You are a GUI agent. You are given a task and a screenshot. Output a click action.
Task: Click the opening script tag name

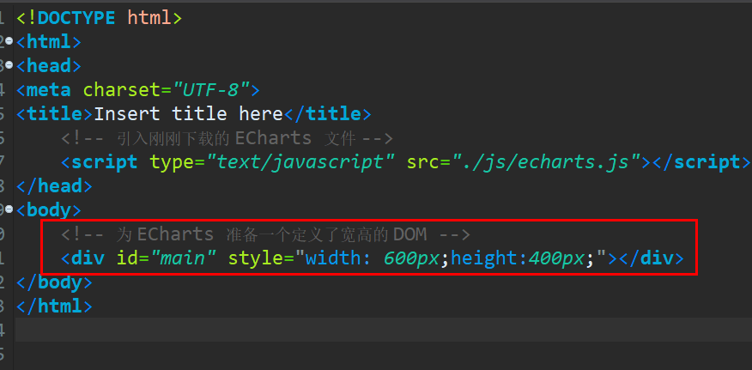point(104,162)
